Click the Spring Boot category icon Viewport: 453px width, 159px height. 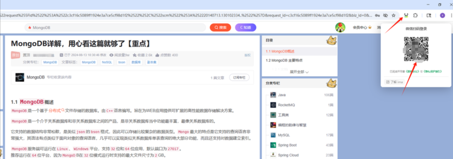(x=273, y=145)
